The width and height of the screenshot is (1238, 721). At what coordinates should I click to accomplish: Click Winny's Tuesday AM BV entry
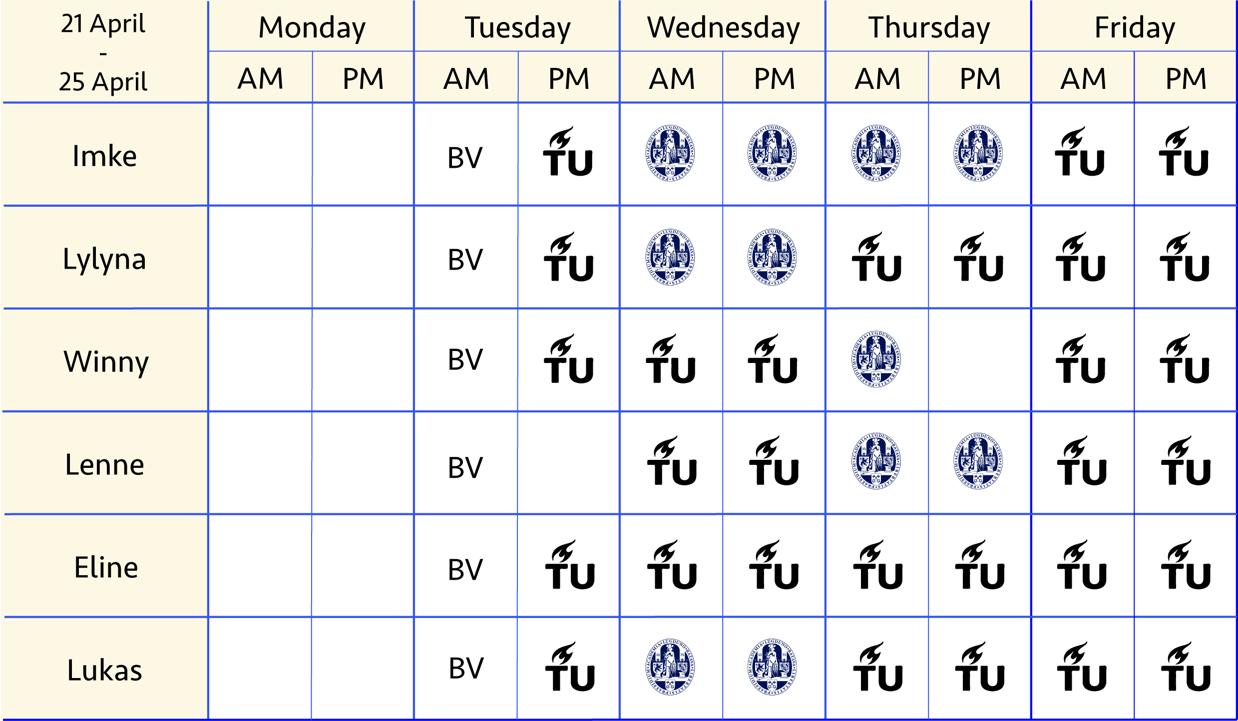pyautogui.click(x=465, y=360)
